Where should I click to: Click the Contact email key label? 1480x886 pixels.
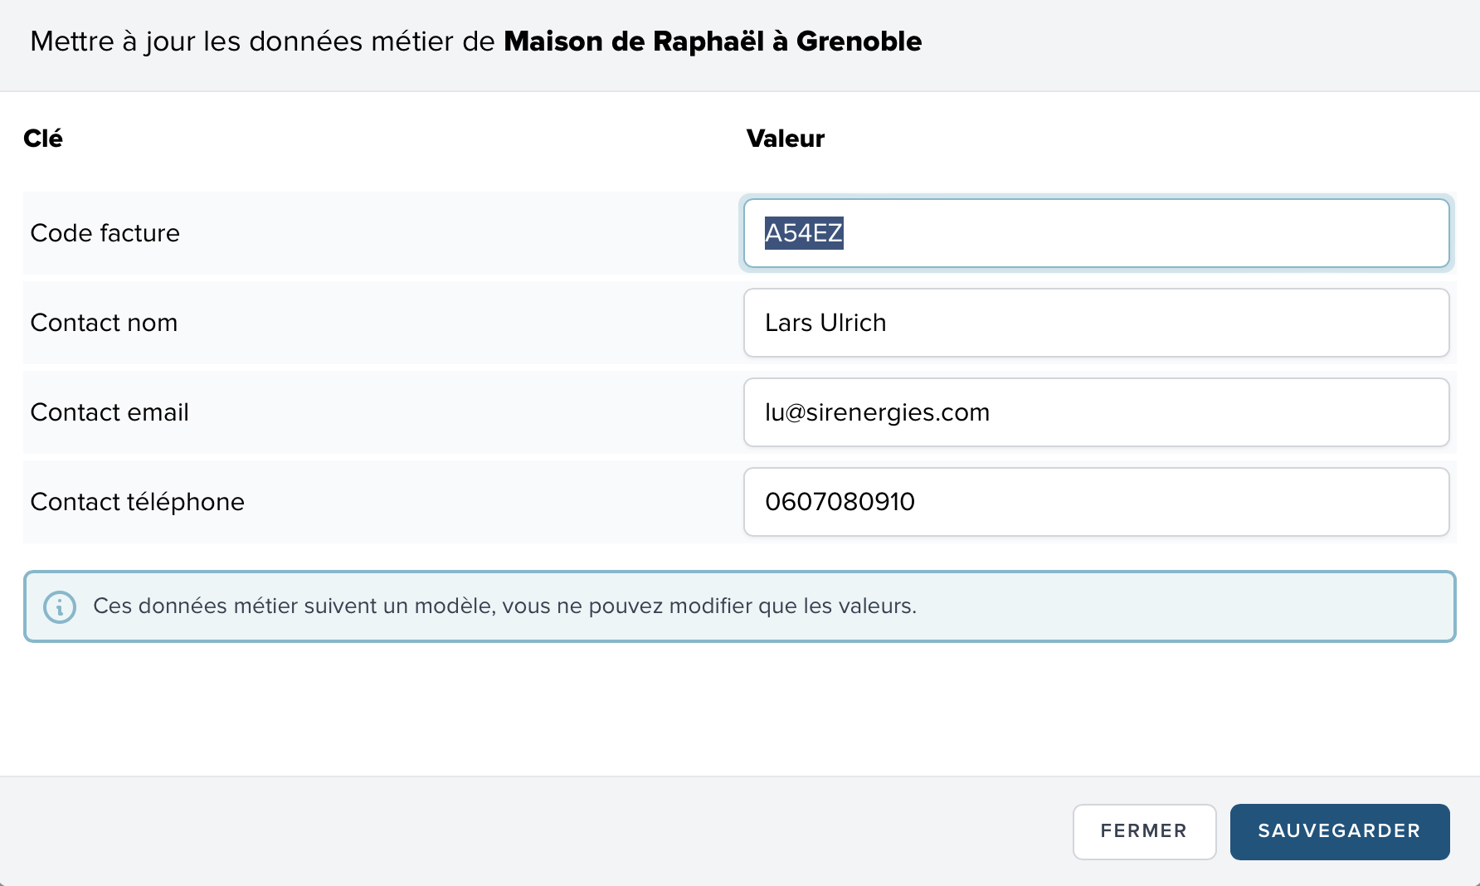point(110,412)
